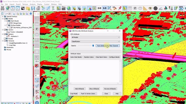Collapse the Models tree node
The image size is (186, 104).
tap(3, 18)
